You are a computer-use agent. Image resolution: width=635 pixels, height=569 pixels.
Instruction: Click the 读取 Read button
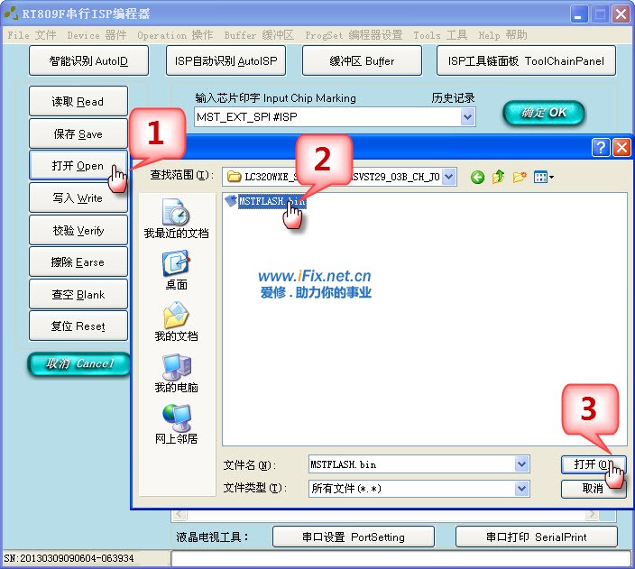coord(78,101)
